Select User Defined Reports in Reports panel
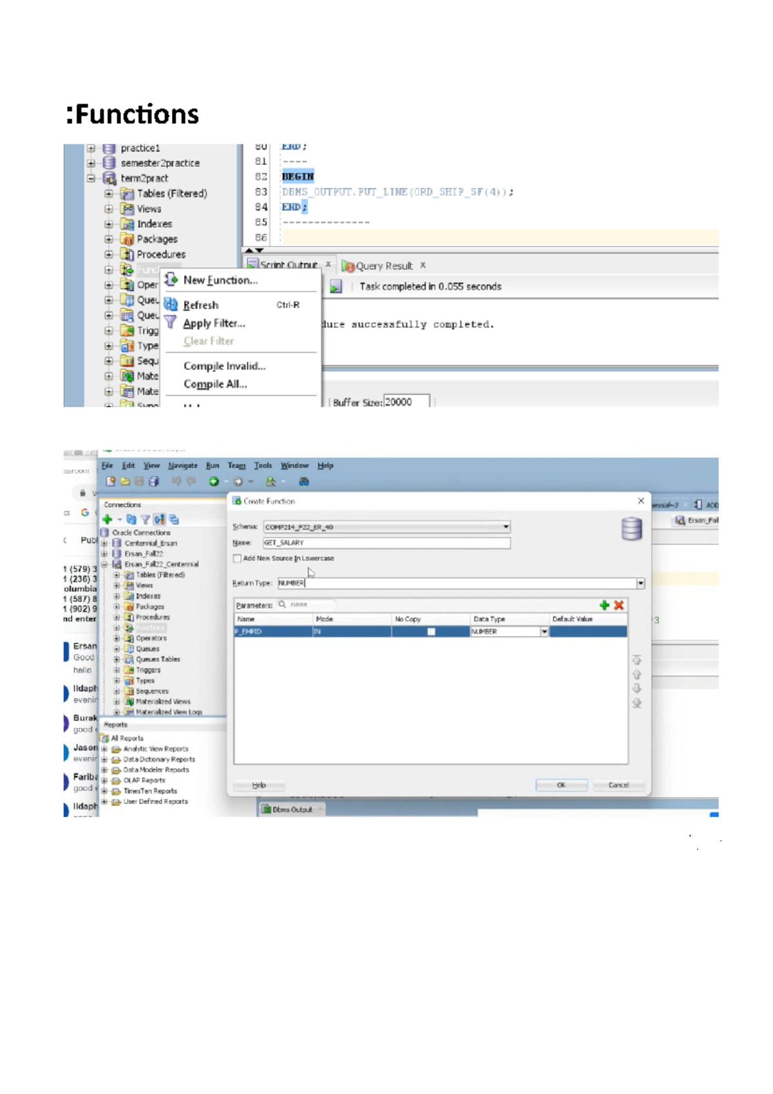Screen dimensions: 773x1094 (x=155, y=802)
